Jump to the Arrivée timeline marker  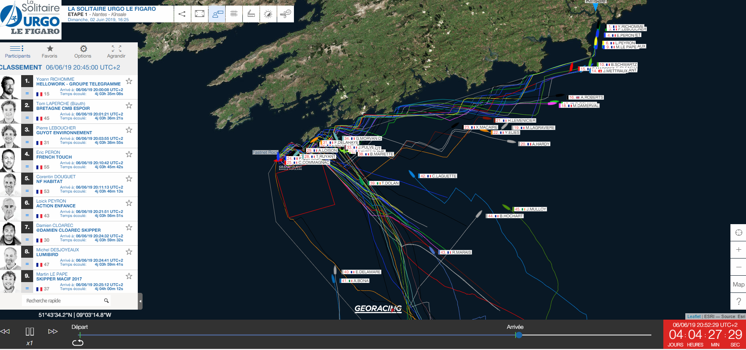[515, 327]
